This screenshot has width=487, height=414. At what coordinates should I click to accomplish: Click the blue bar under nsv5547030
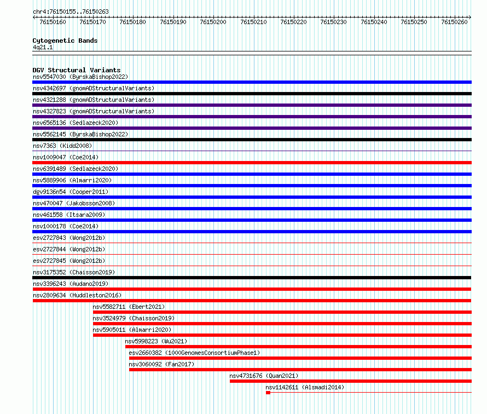[x=252, y=82]
